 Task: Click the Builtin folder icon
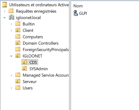pos(18,24)
